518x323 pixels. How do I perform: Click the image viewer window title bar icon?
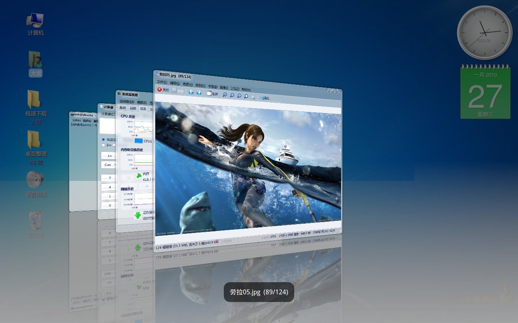click(x=157, y=74)
